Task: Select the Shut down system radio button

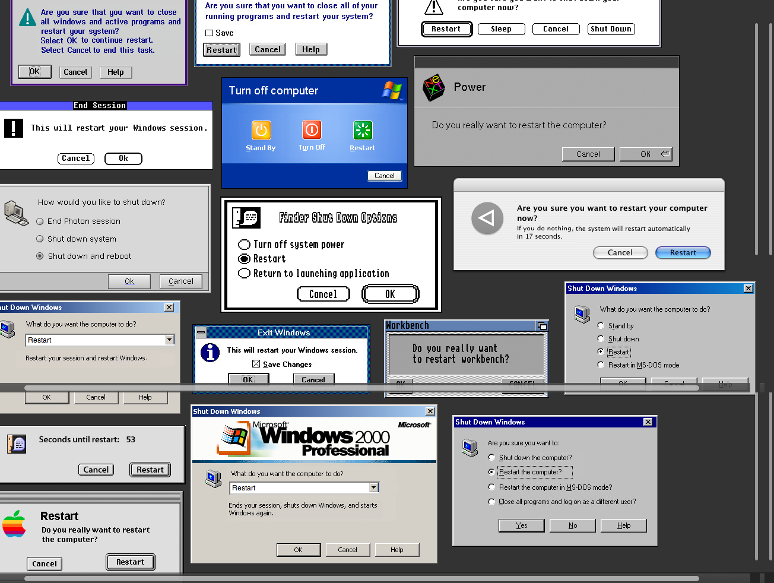Action: tap(40, 239)
